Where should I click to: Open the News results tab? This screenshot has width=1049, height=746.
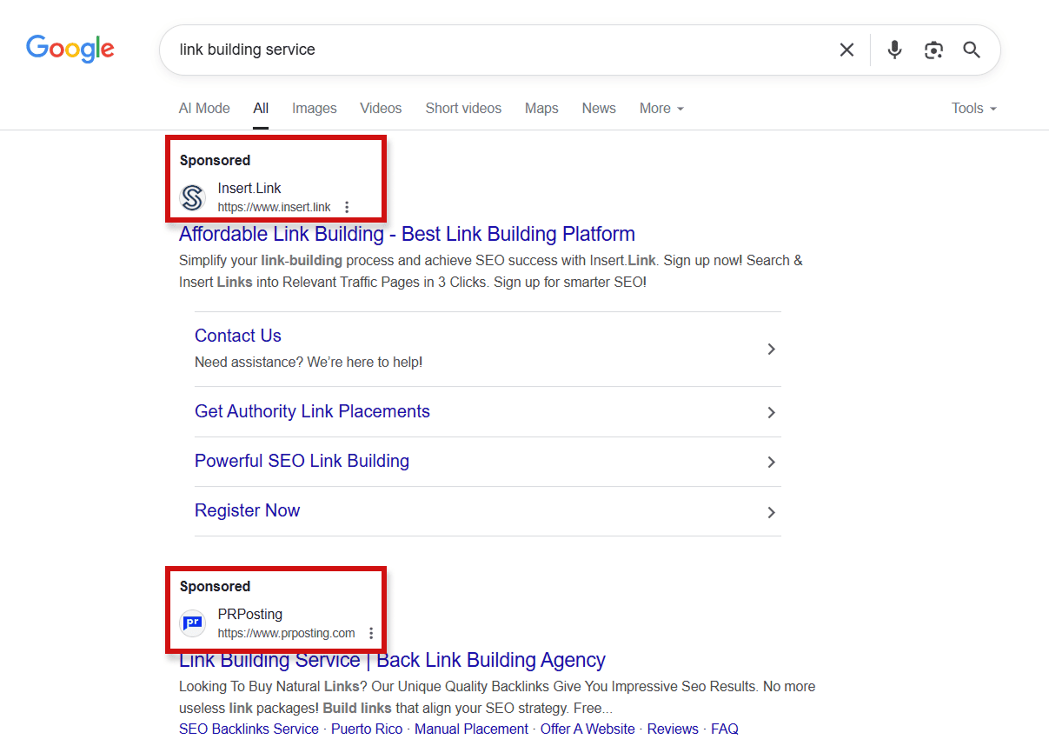tap(599, 109)
